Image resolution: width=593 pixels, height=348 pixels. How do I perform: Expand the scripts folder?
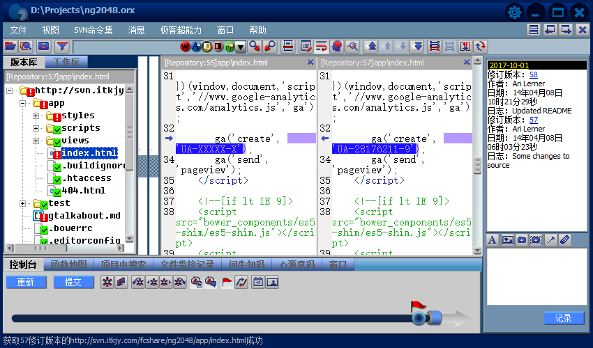click(36, 128)
